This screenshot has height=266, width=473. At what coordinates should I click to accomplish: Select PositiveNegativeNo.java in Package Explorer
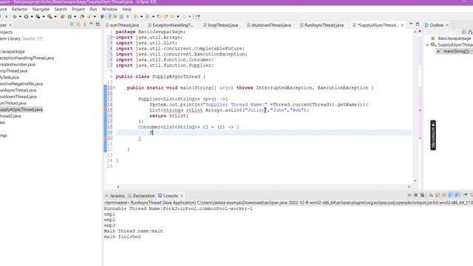[x=21, y=83]
